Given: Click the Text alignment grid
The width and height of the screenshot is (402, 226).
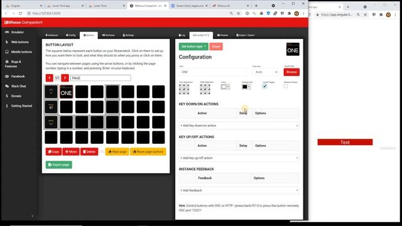Looking at the screenshot, I should click(x=184, y=89).
